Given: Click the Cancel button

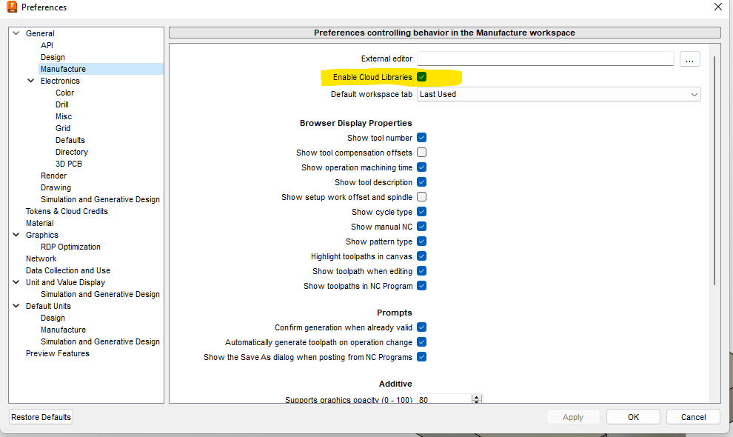Looking at the screenshot, I should coord(693,417).
